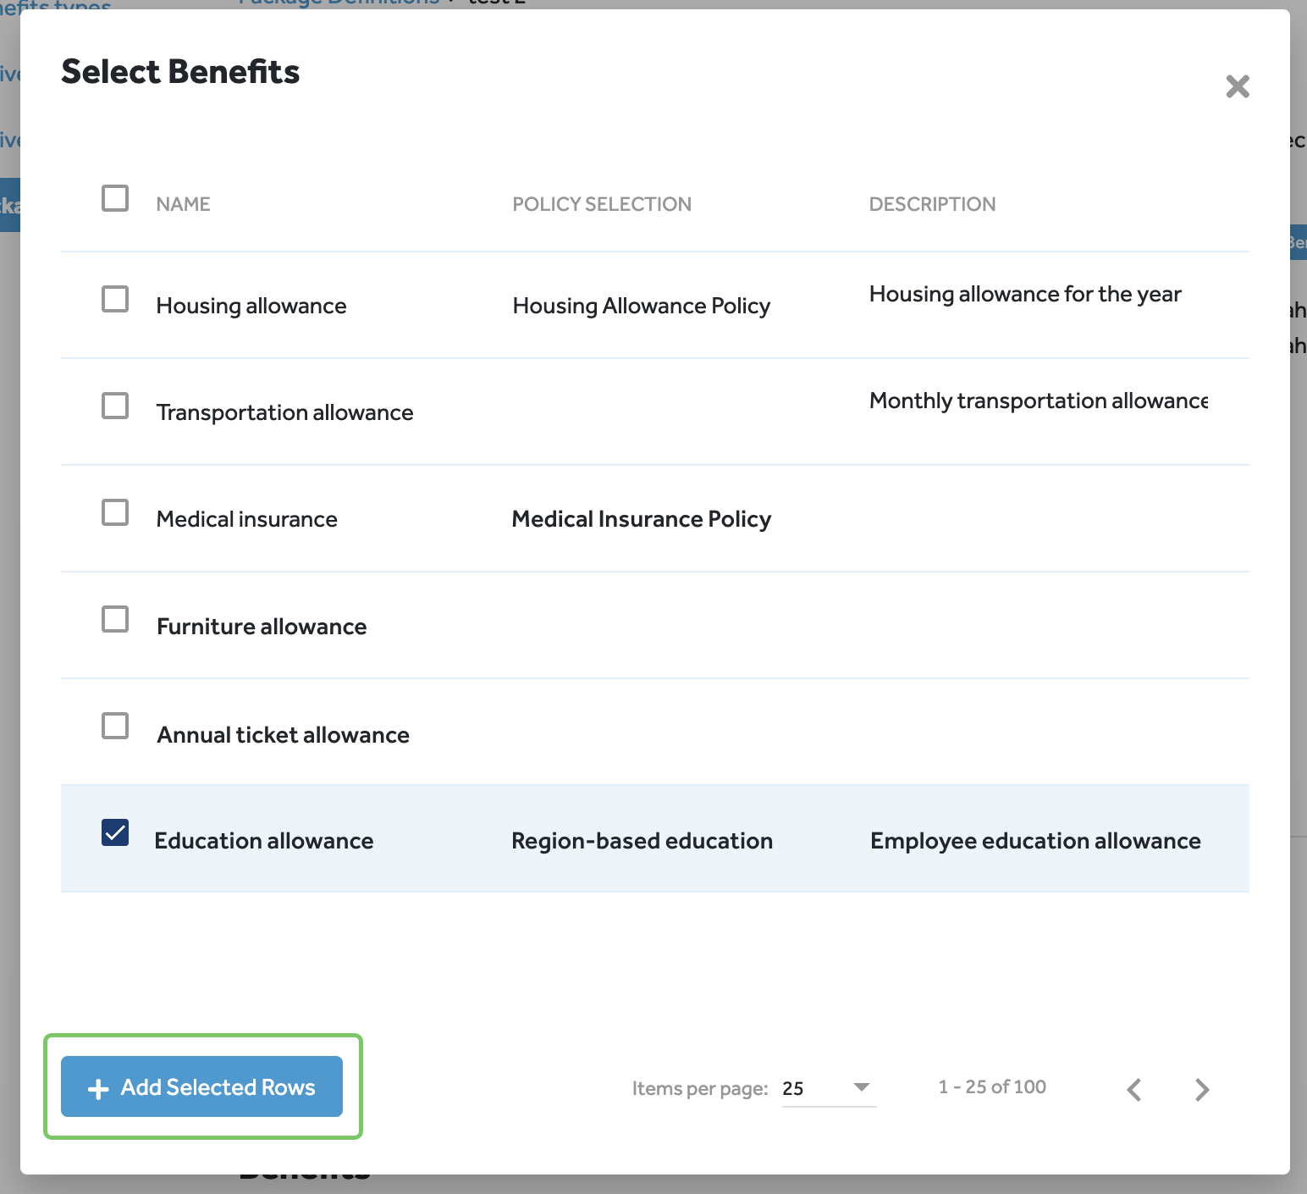Image resolution: width=1307 pixels, height=1194 pixels.
Task: Uncheck the Education allowance checkbox
Action: [x=115, y=832]
